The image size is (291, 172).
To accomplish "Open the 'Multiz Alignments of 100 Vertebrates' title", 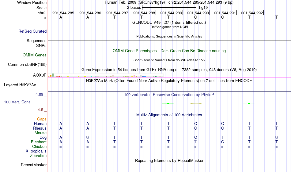I will tap(169, 115).
